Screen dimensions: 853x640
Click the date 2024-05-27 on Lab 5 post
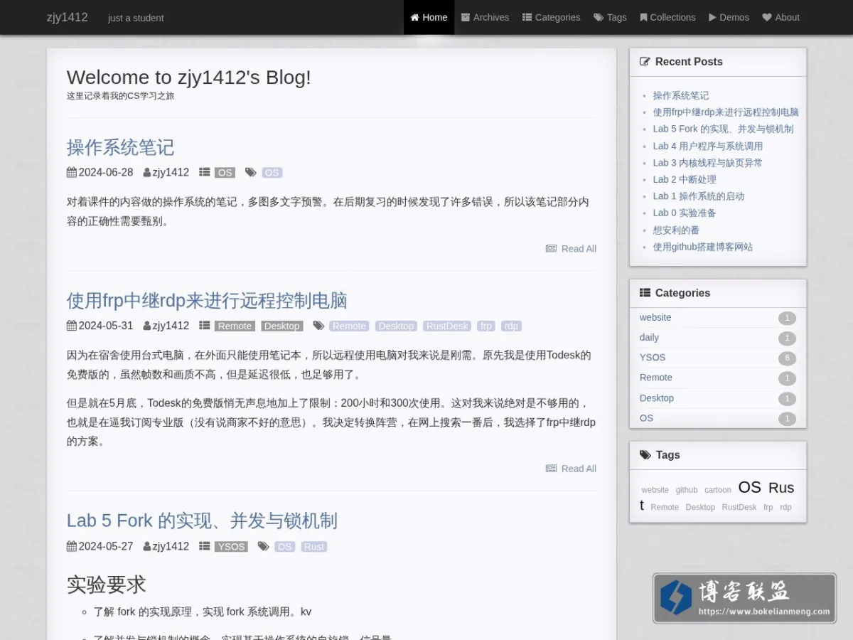click(105, 546)
